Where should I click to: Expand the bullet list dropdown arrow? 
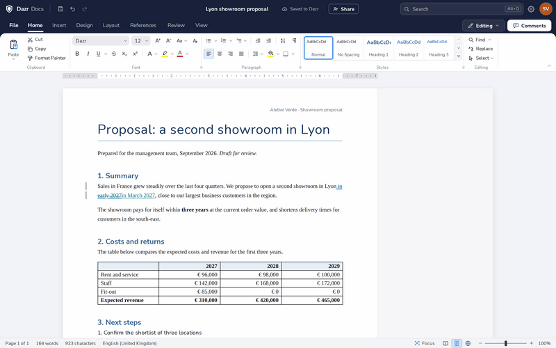[x=215, y=41]
